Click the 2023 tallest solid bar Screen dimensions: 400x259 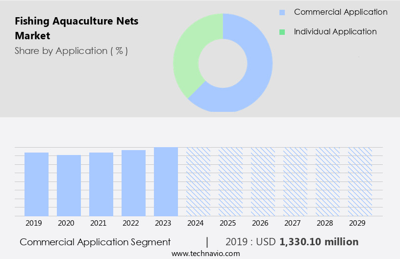[x=166, y=181]
